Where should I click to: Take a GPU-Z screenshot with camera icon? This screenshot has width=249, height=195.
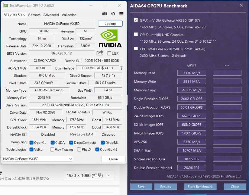(105, 14)
